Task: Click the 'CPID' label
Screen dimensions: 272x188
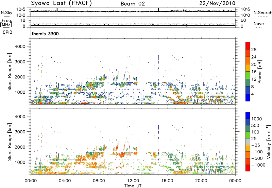Action: tap(7, 32)
